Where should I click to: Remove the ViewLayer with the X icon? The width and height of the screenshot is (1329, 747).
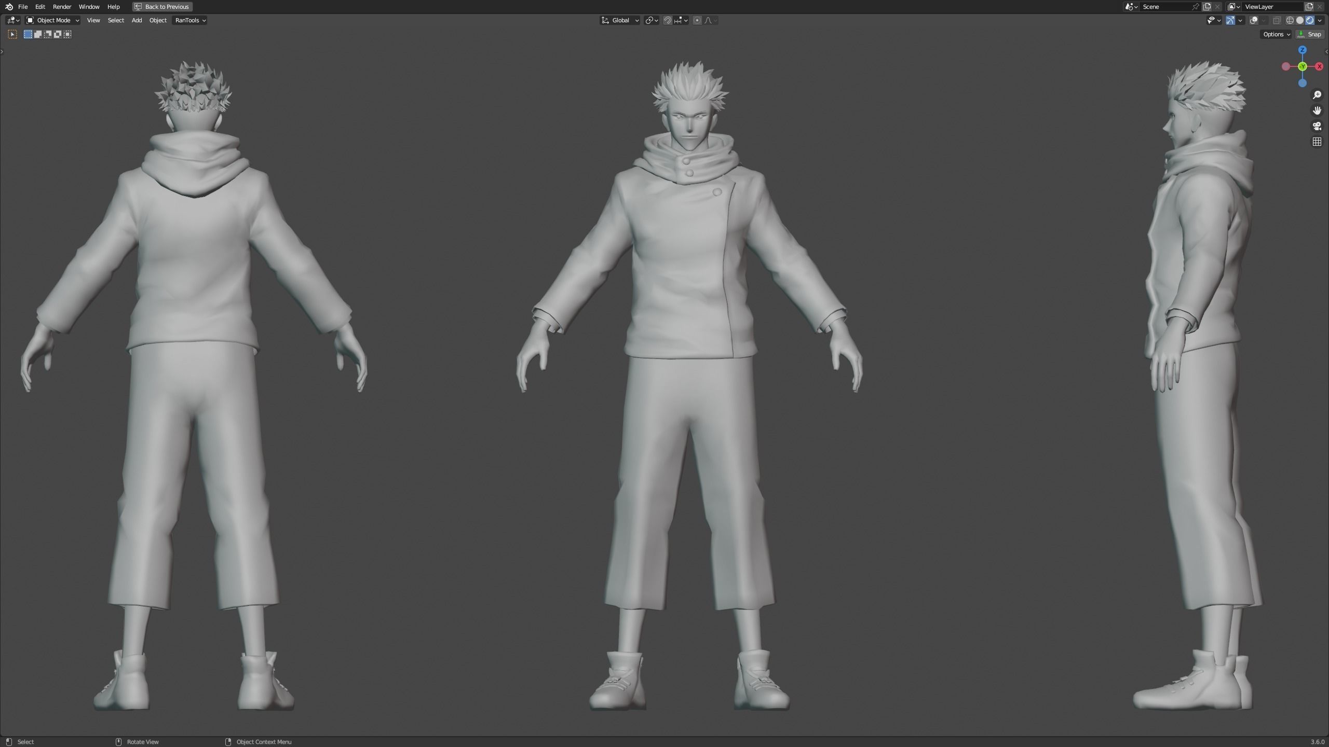click(x=1319, y=7)
